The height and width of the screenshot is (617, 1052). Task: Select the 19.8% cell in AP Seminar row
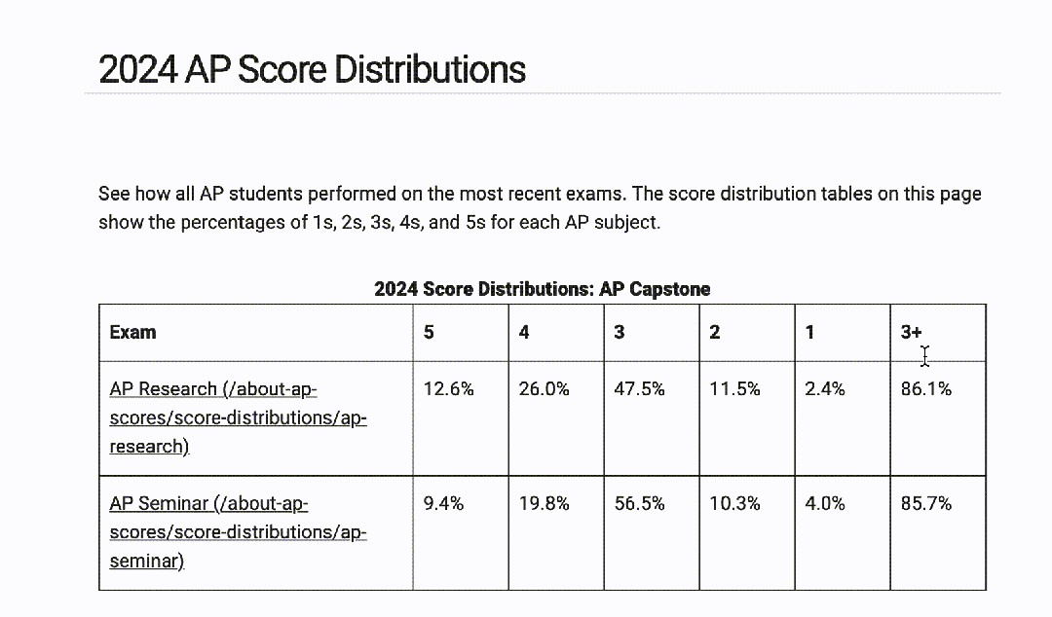tap(544, 504)
